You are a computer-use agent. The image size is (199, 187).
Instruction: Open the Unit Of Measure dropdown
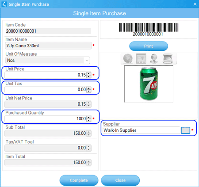pyautogui.click(x=87, y=60)
